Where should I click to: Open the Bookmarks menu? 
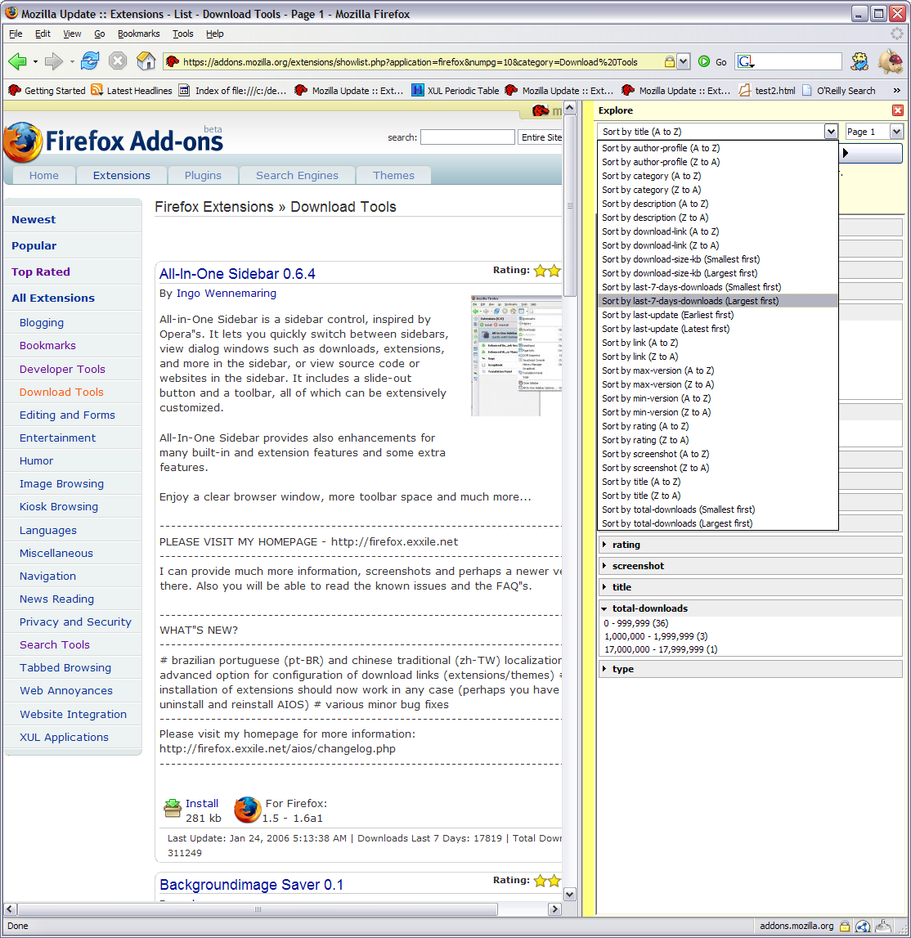click(138, 34)
